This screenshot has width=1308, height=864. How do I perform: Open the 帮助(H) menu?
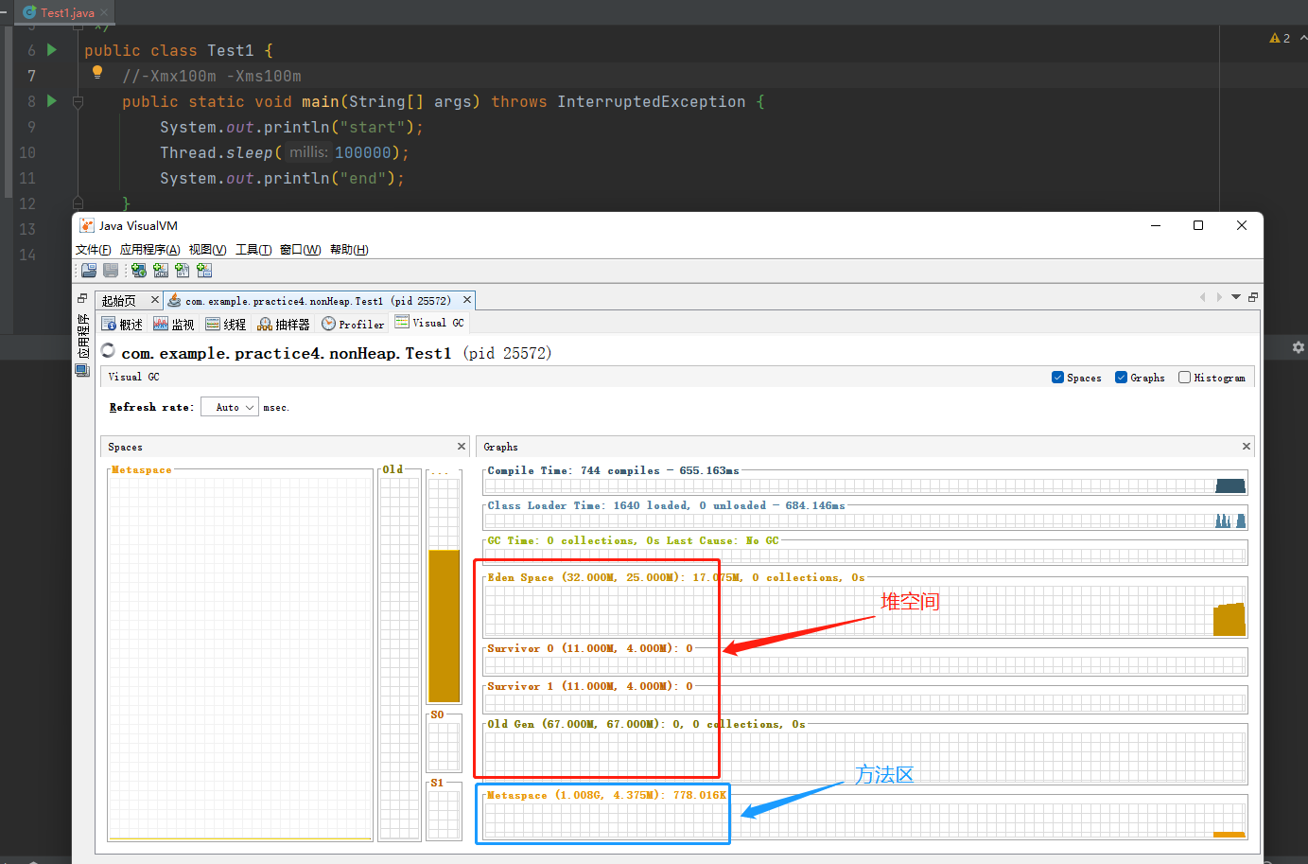(x=349, y=250)
